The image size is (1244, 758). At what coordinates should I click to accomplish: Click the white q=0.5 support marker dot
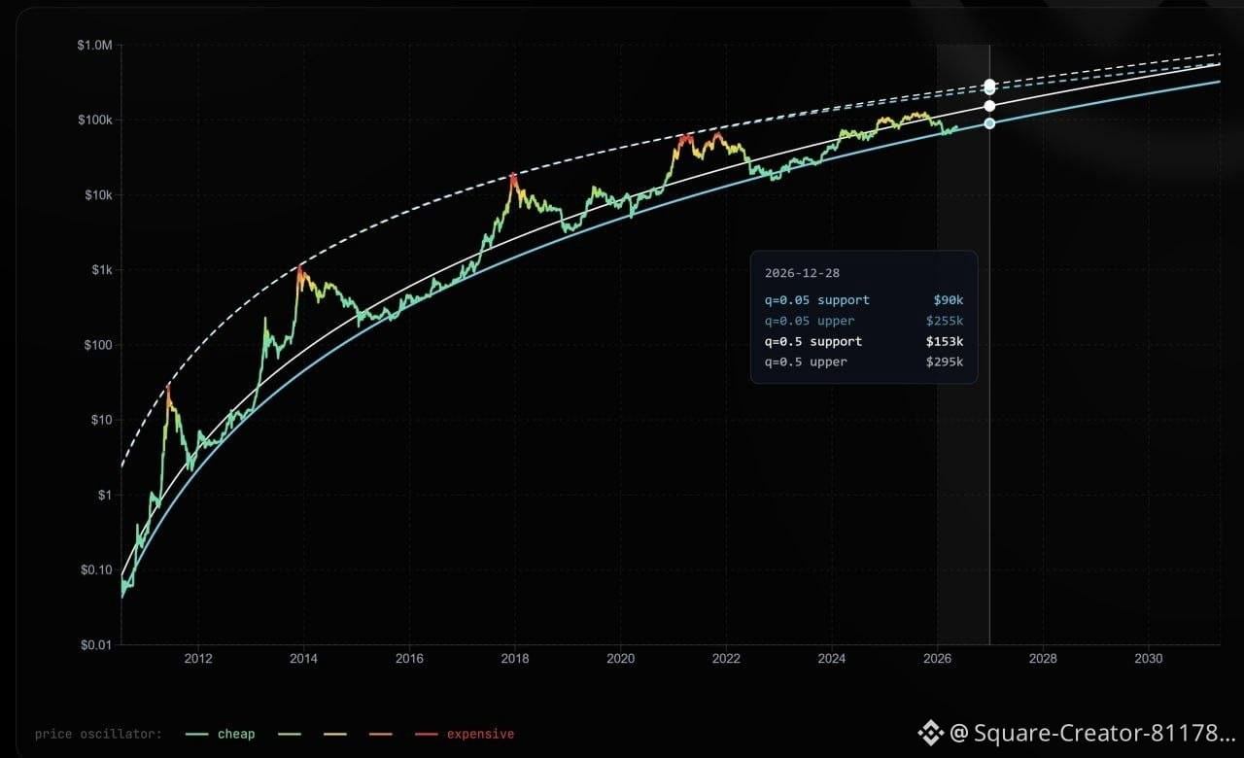pos(989,106)
